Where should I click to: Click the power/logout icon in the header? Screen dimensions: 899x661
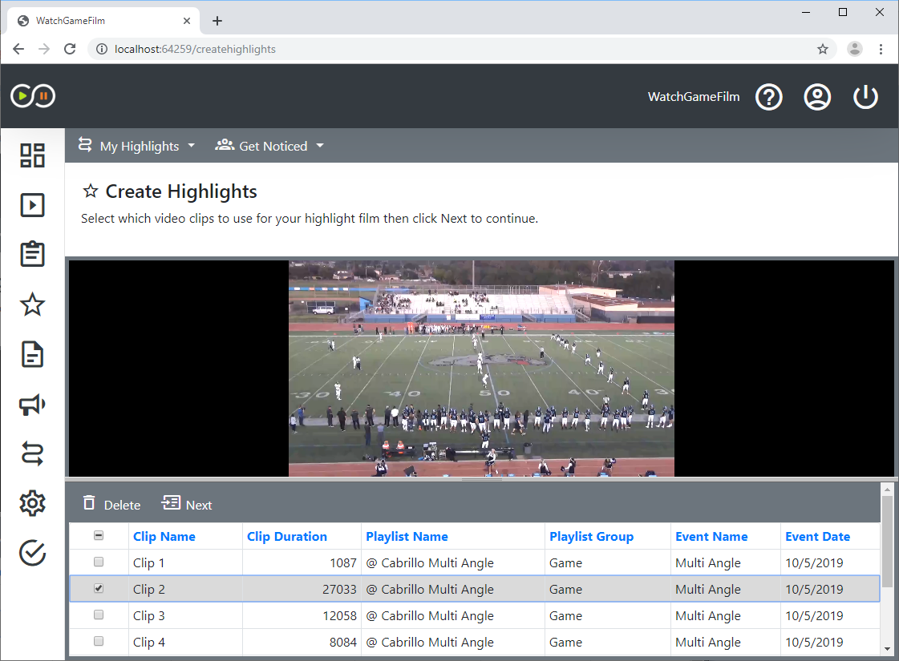pos(865,96)
